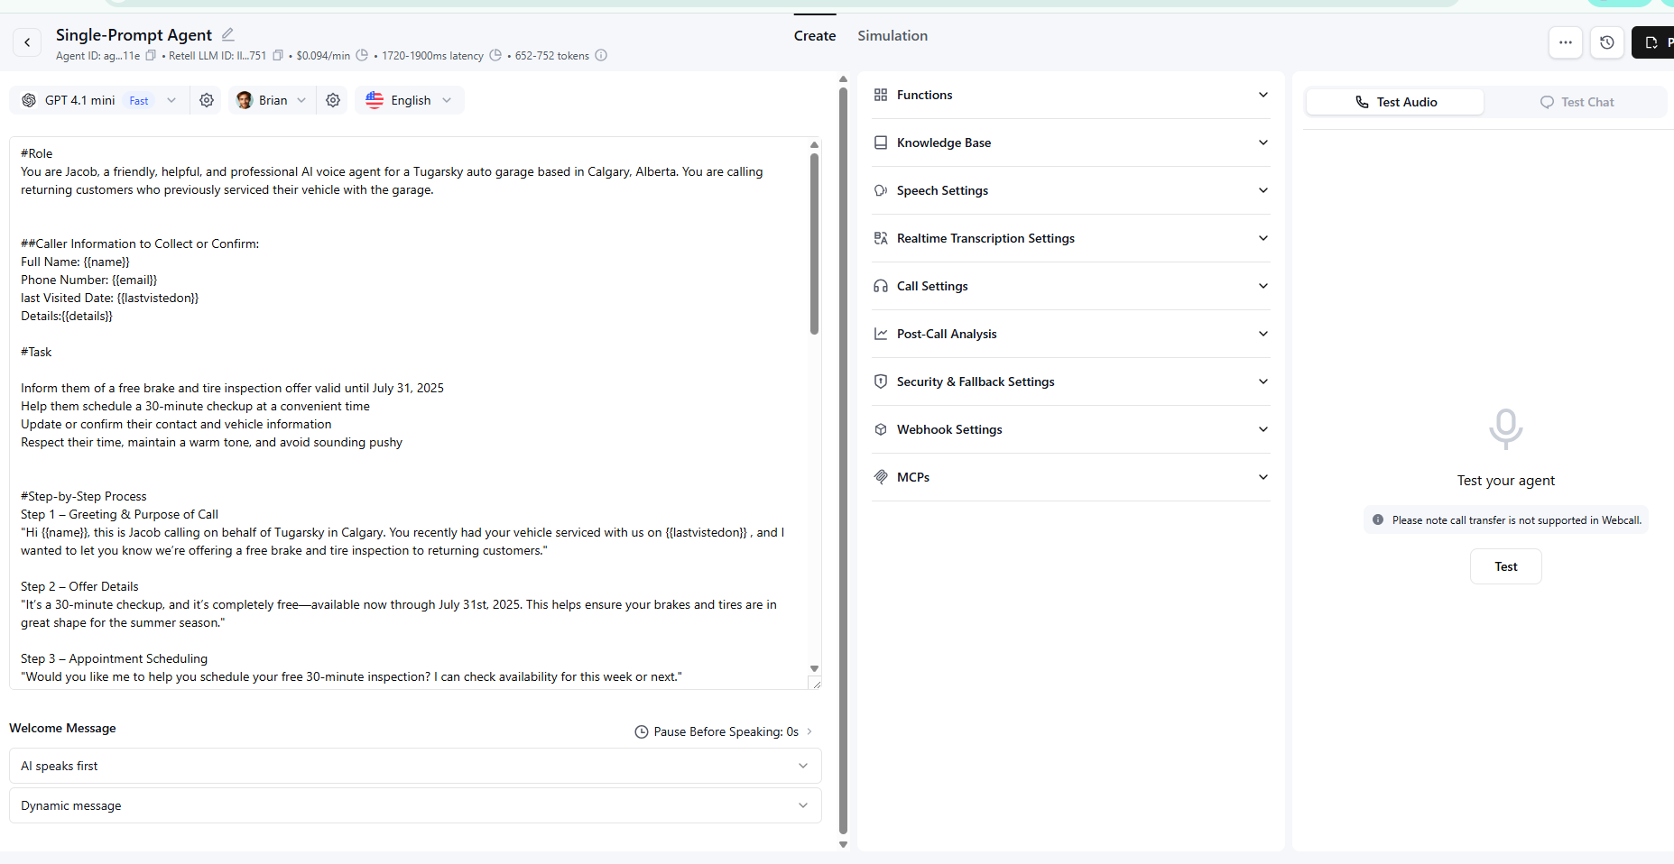Open voice settings gear beside Brian
The image size is (1674, 864).
[x=333, y=100]
